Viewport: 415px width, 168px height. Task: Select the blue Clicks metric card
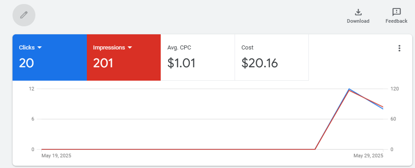(x=50, y=57)
